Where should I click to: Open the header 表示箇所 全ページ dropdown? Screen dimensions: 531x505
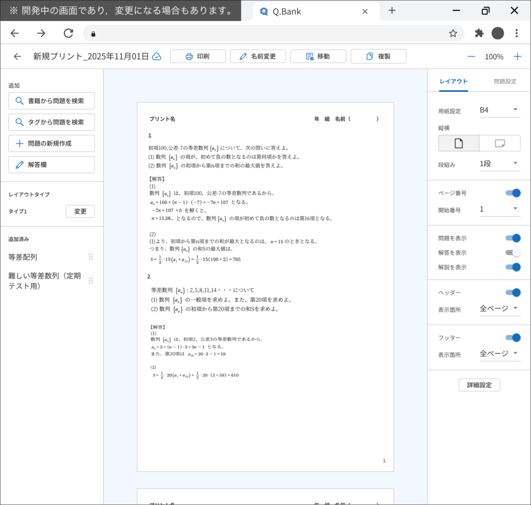(x=498, y=307)
